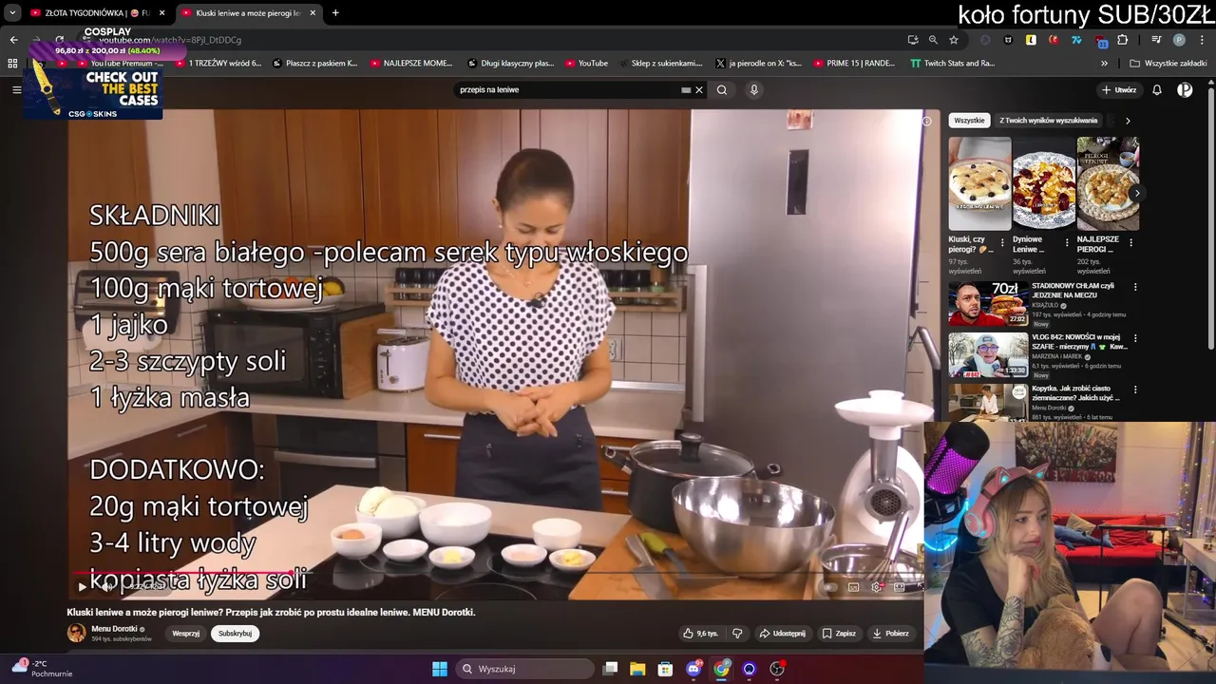Open the Wszystkie zakładki folder
Viewport: 1216px width, 684px height.
pos(1168,64)
